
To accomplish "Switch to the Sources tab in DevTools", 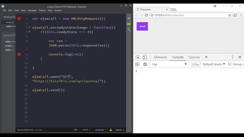I will 194,57.
